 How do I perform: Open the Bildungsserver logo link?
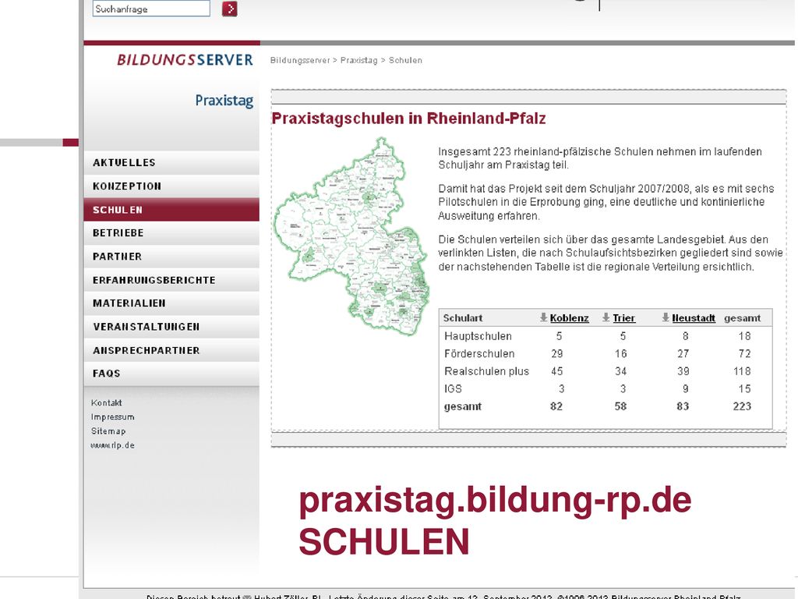click(x=185, y=59)
